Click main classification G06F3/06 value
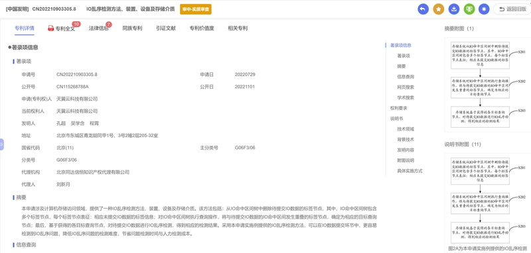Image resolution: width=531 pixels, height=253 pixels. coord(245,148)
